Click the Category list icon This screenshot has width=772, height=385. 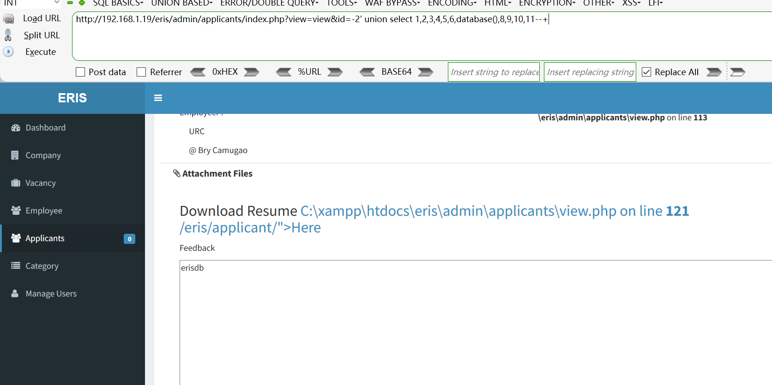(16, 266)
